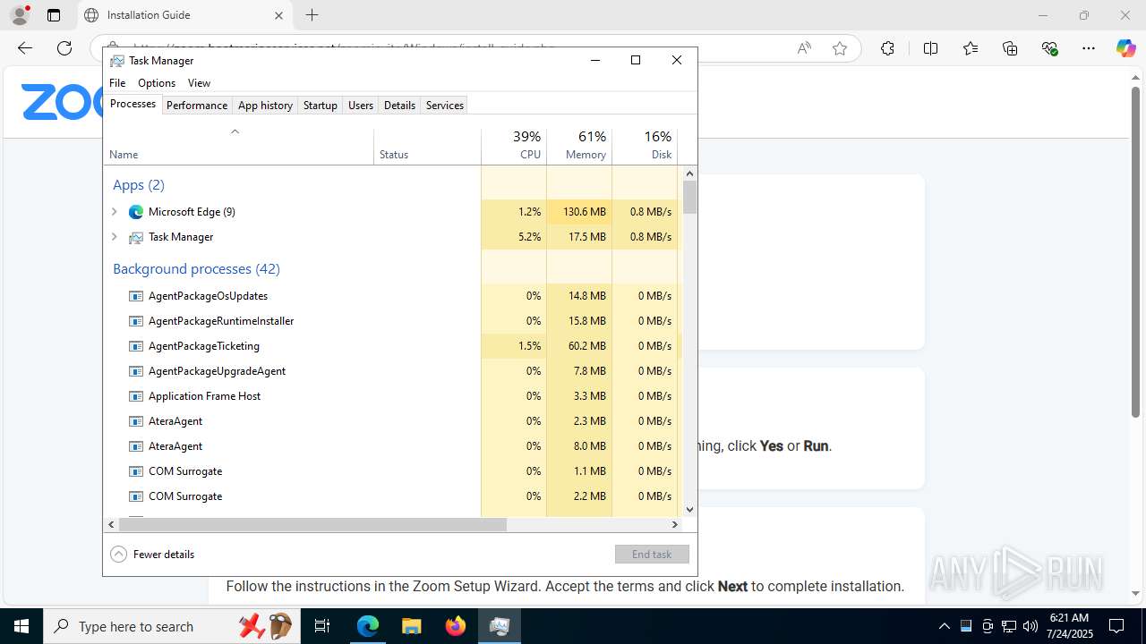Switch to the Users tab
The height and width of the screenshot is (644, 1146).
pyautogui.click(x=361, y=106)
